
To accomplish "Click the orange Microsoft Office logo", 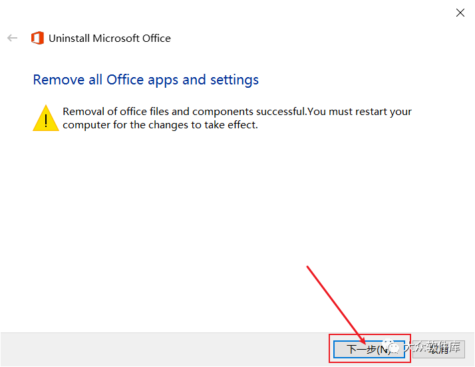I will coord(37,38).
